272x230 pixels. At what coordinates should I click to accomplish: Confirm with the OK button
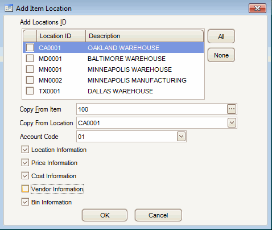[105, 215]
